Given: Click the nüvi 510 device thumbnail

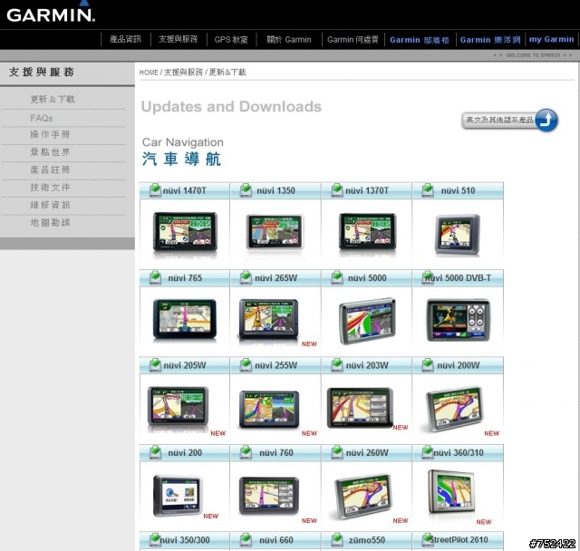Looking at the screenshot, I should tap(458, 234).
